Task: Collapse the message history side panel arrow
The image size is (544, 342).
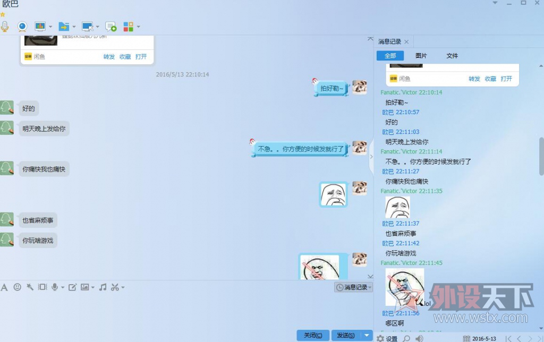Action: [371, 157]
